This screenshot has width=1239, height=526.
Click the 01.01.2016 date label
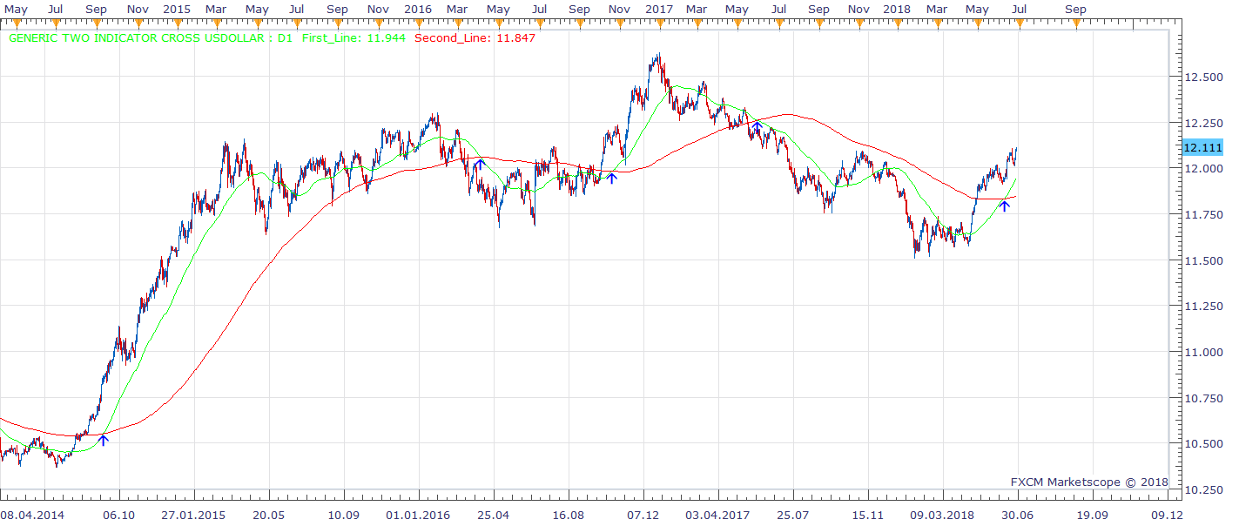418,516
